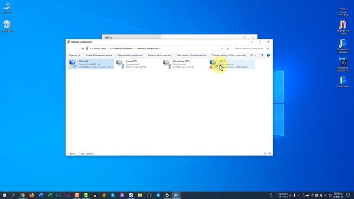354x199 pixels.
Task: Click Diagnose this connection
Action: click(x=130, y=55)
